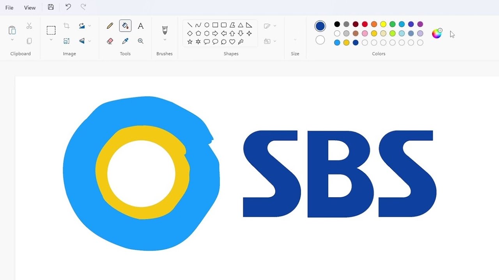The height and width of the screenshot is (280, 499).
Task: Select the Pencil tool
Action: 110,26
